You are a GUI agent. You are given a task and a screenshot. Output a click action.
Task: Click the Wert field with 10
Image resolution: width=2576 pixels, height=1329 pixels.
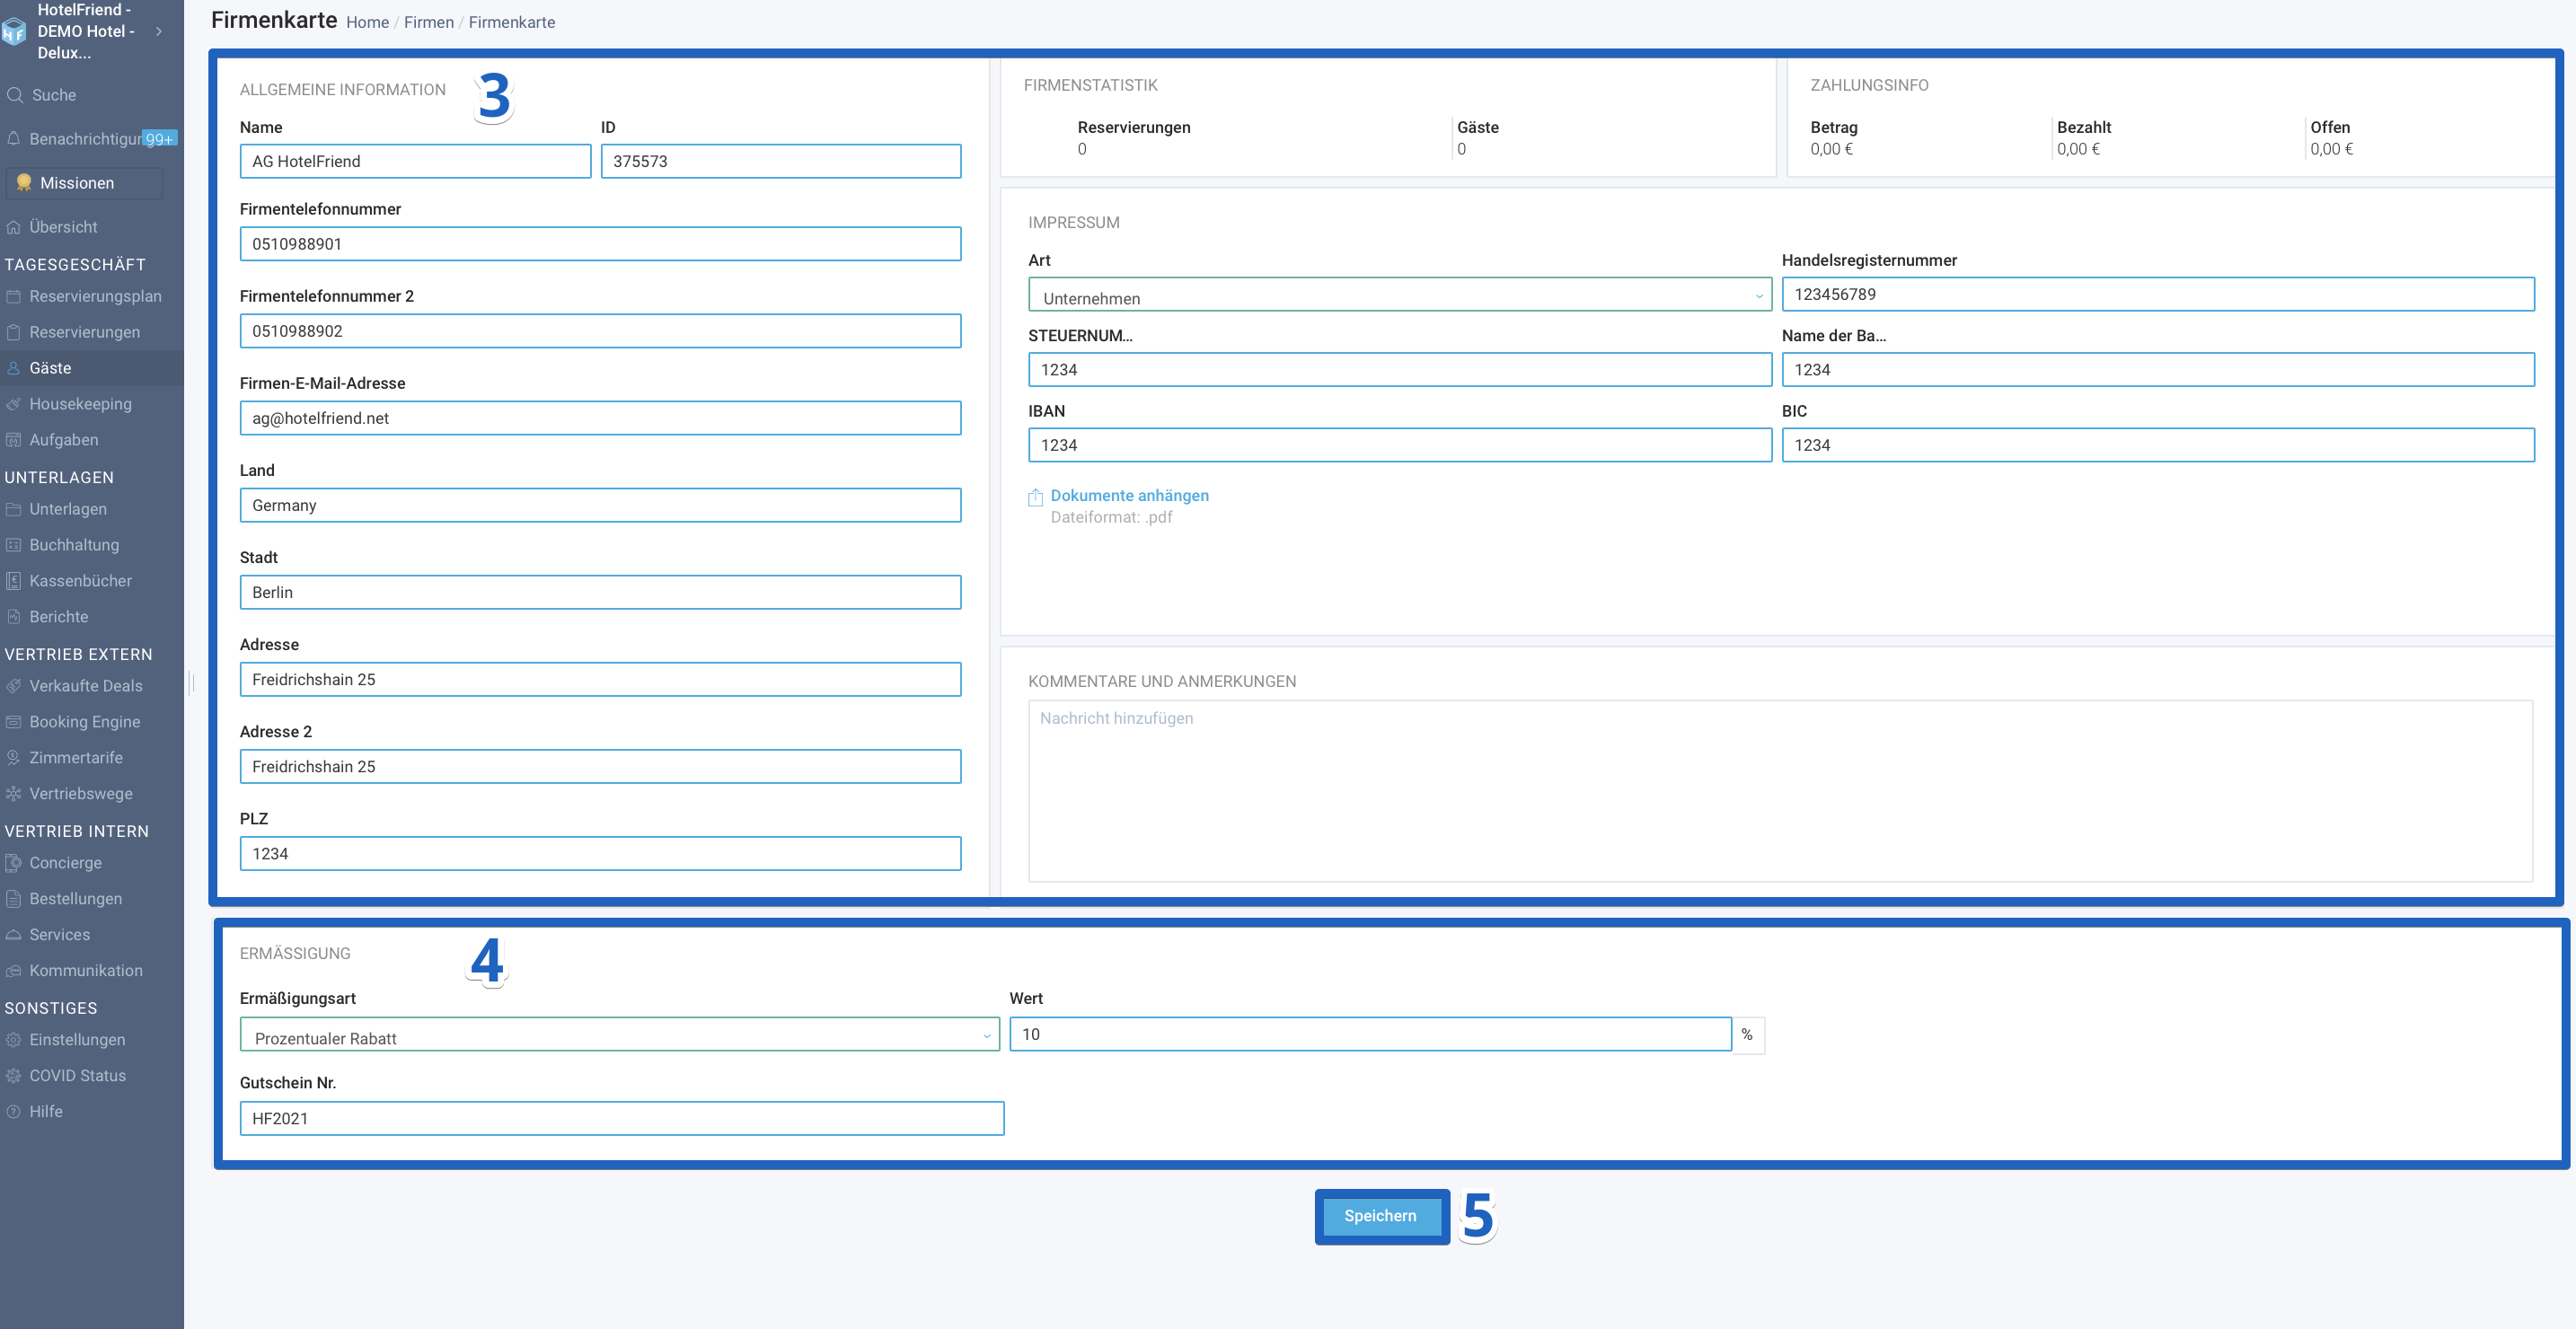tap(1370, 1035)
